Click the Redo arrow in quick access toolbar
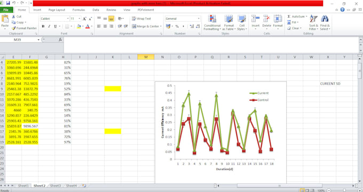The width and height of the screenshot is (363, 192). click(22, 3)
